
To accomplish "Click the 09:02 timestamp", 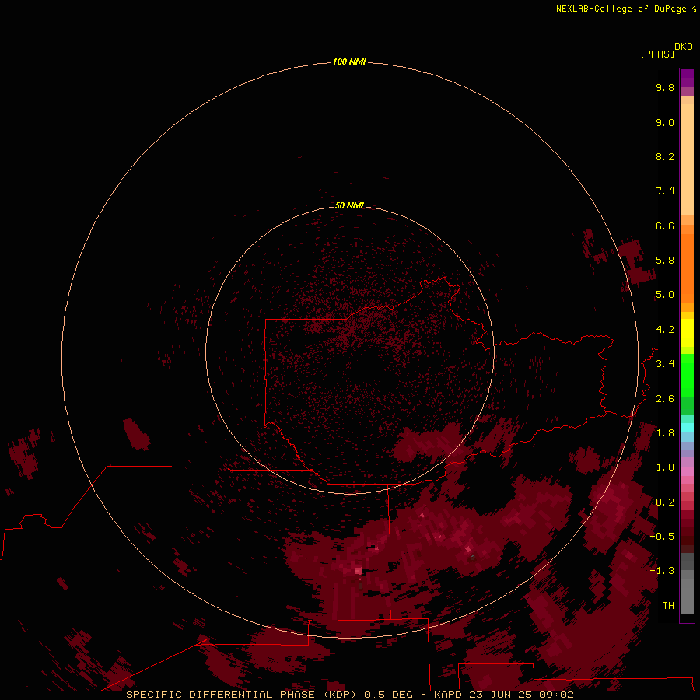I will coord(556,695).
